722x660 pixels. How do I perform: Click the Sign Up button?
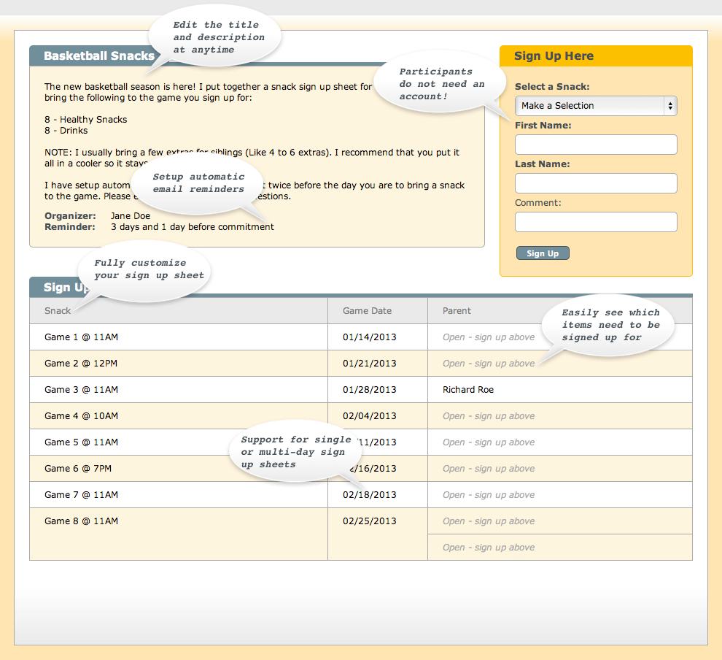pyautogui.click(x=543, y=253)
